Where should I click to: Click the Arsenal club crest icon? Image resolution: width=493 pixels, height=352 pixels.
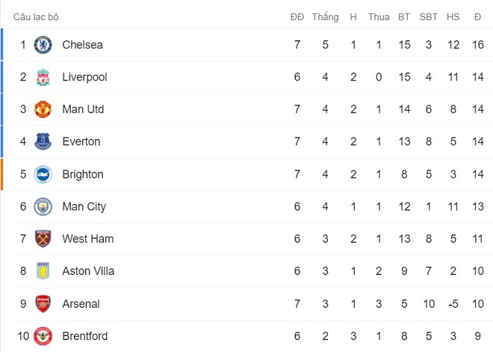tap(43, 304)
